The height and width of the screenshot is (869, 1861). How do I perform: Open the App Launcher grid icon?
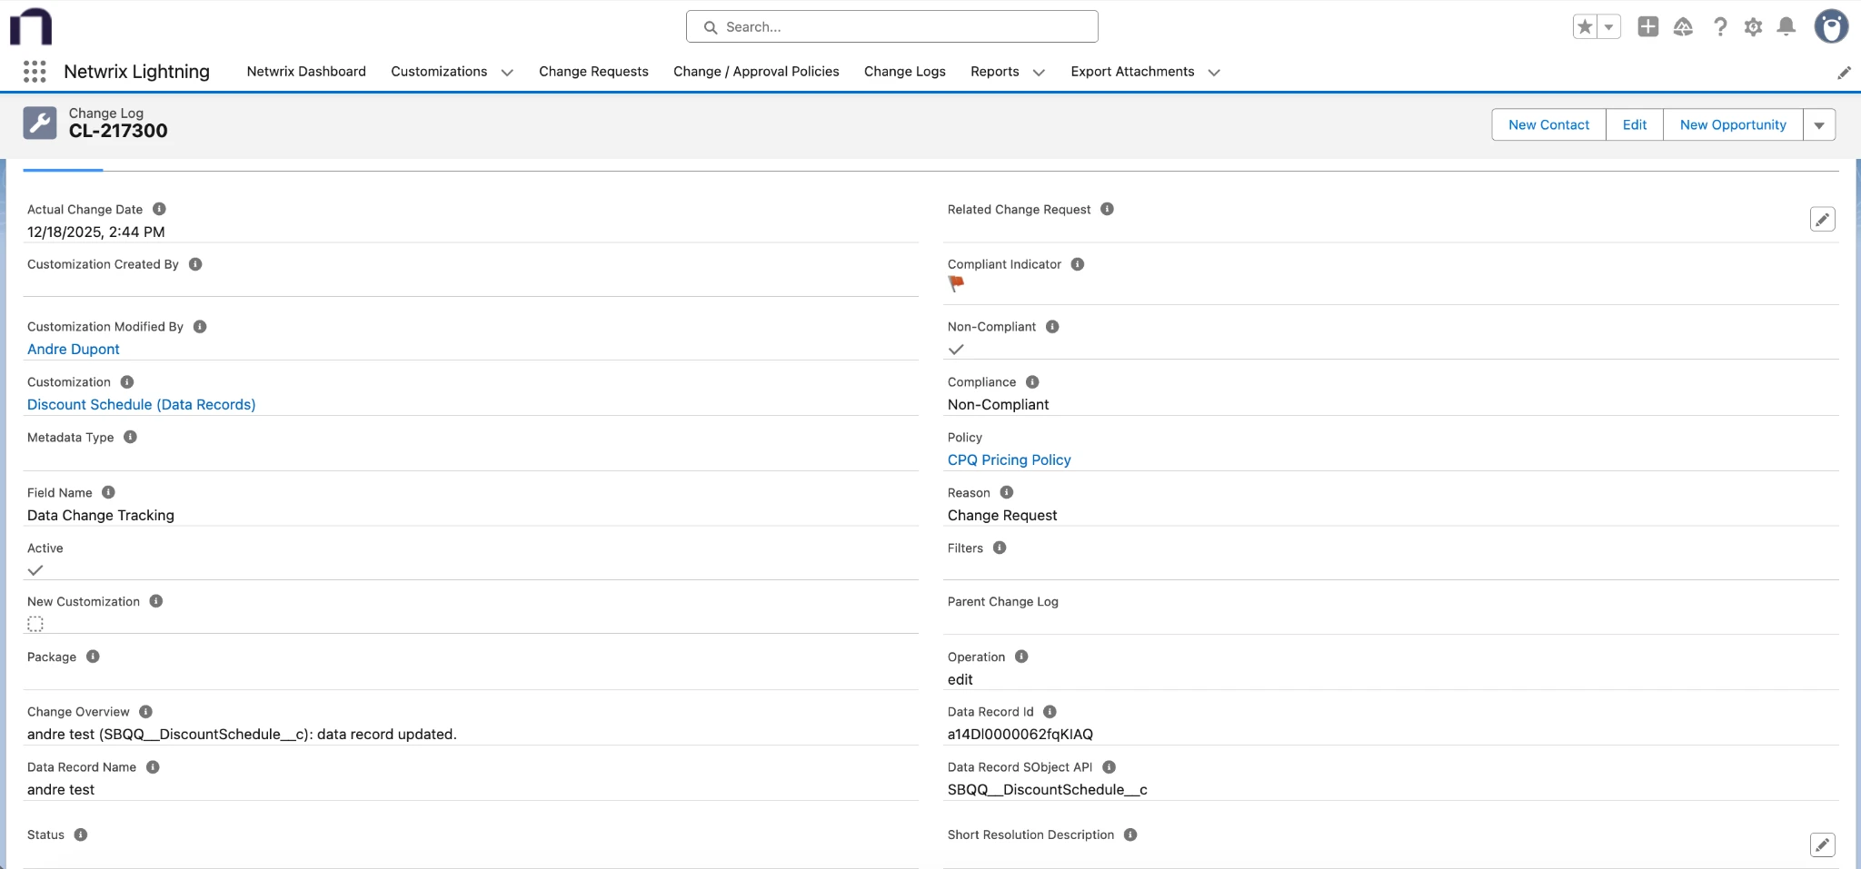click(x=35, y=72)
